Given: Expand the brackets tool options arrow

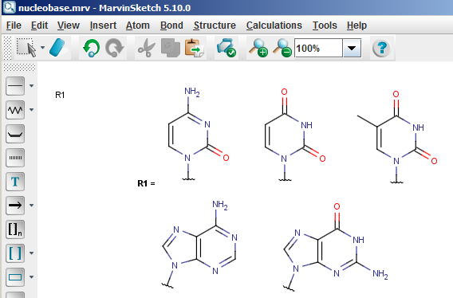Looking at the screenshot, I should point(31,253).
